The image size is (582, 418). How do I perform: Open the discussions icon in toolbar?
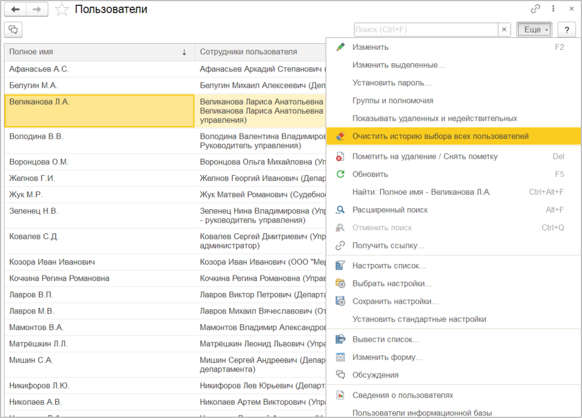pyautogui.click(x=13, y=29)
